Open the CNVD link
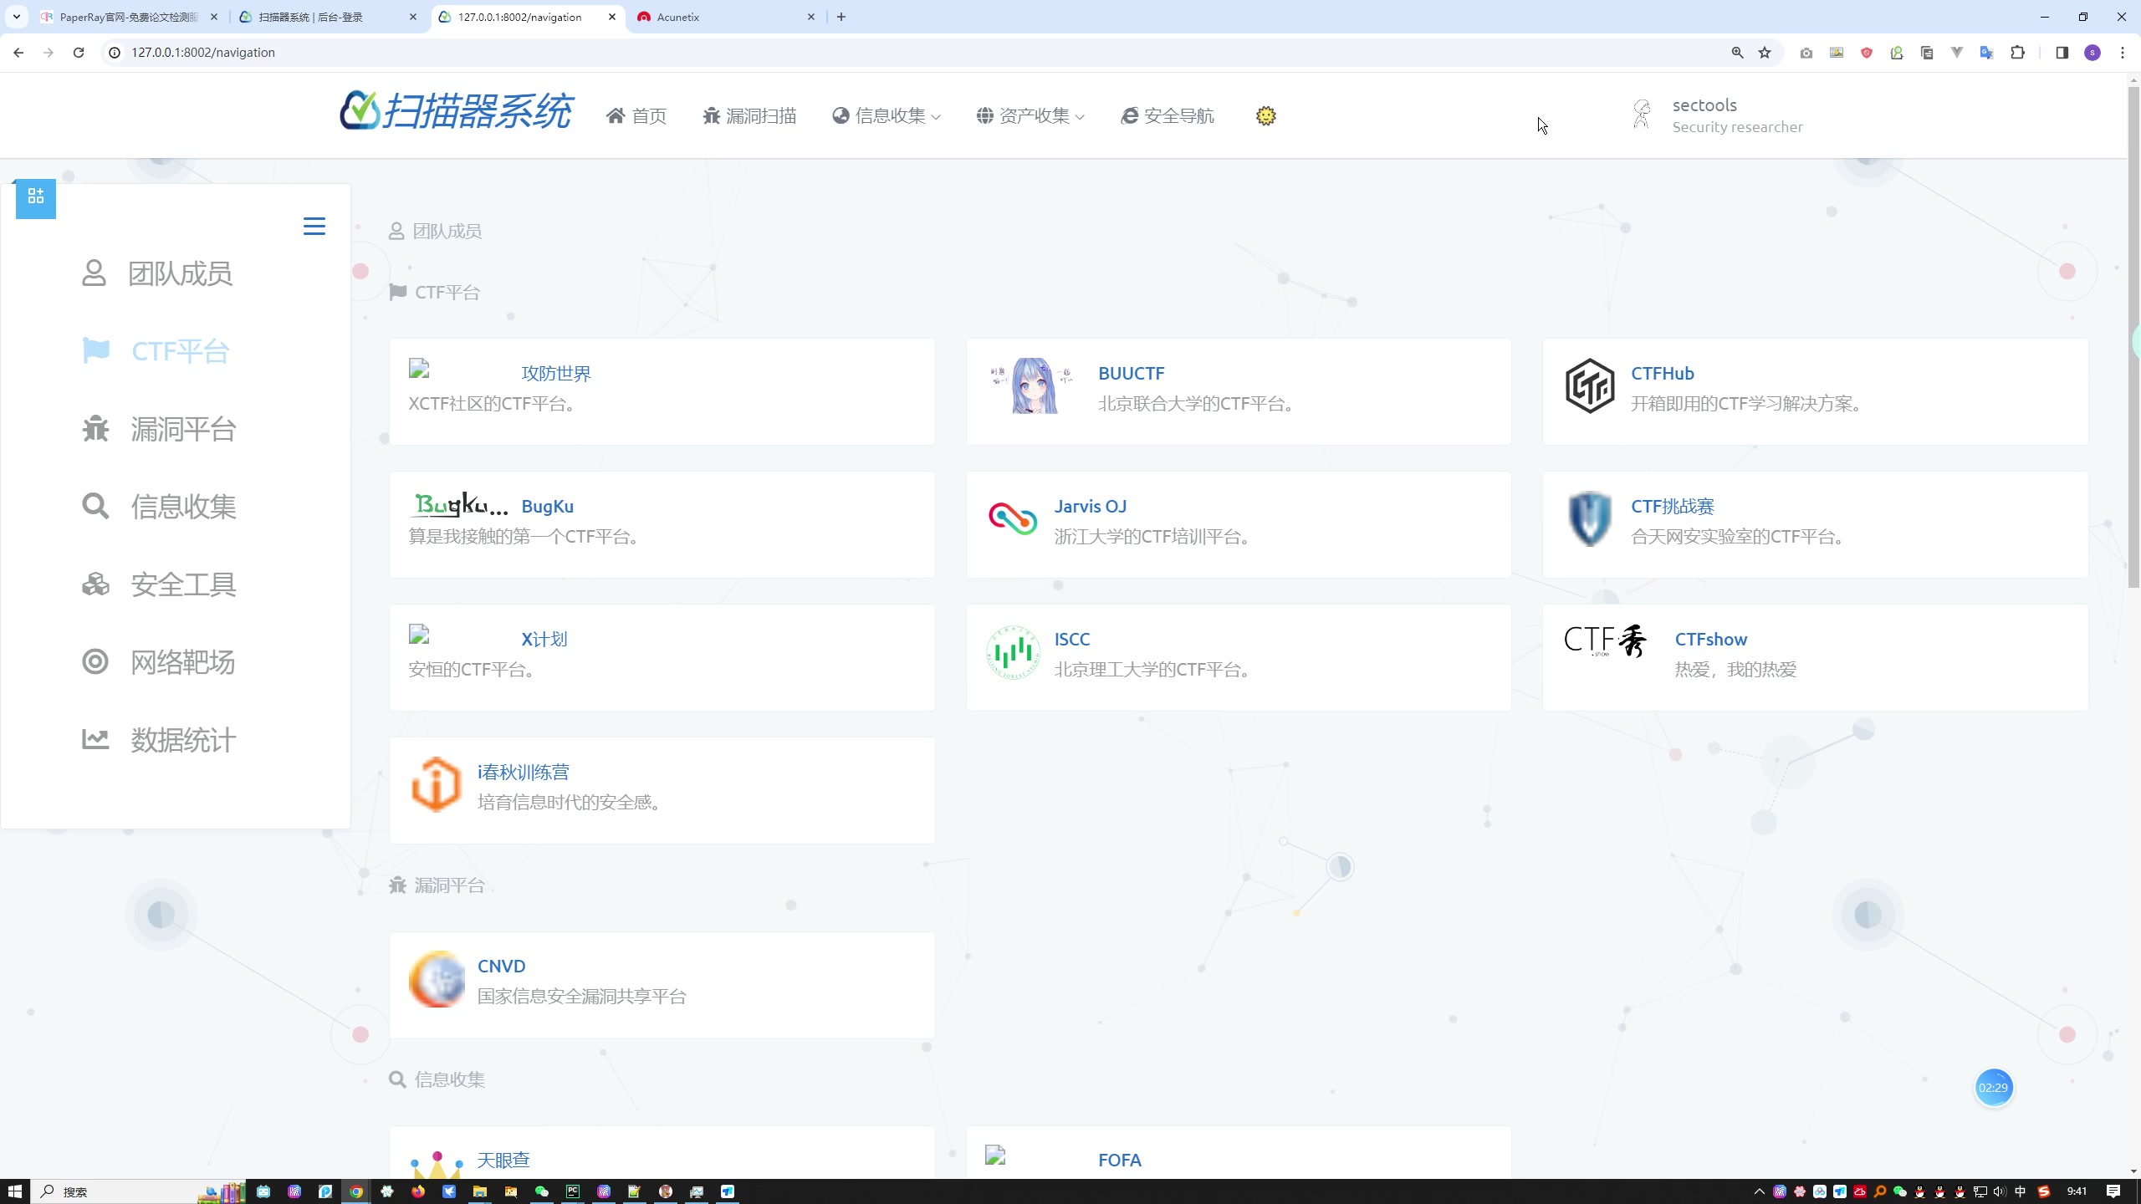The width and height of the screenshot is (2141, 1204). point(501,967)
